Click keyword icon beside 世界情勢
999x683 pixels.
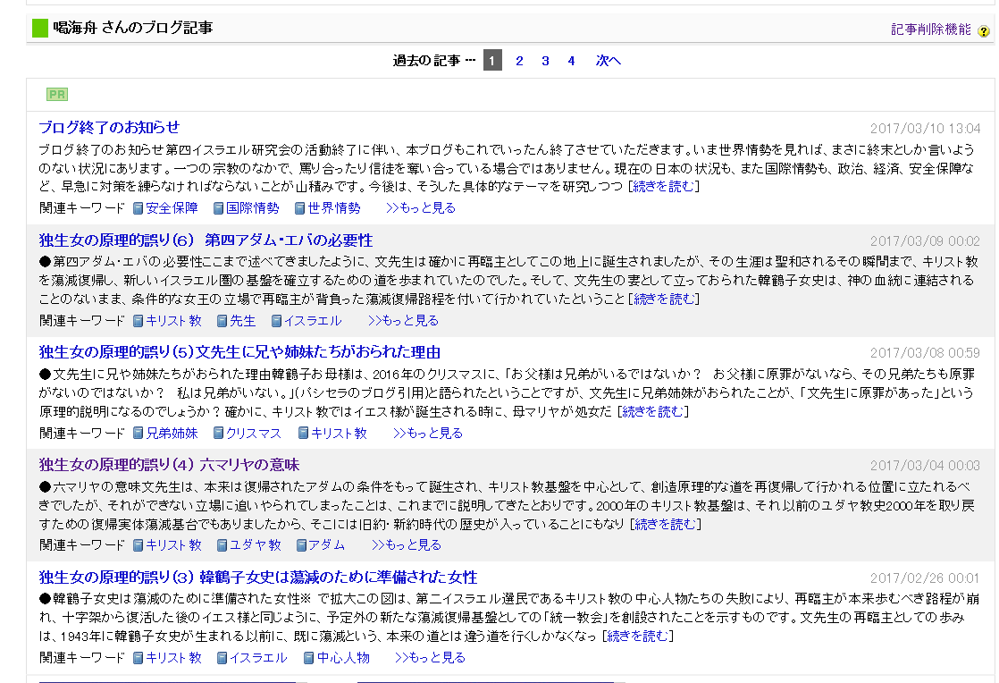coord(301,208)
